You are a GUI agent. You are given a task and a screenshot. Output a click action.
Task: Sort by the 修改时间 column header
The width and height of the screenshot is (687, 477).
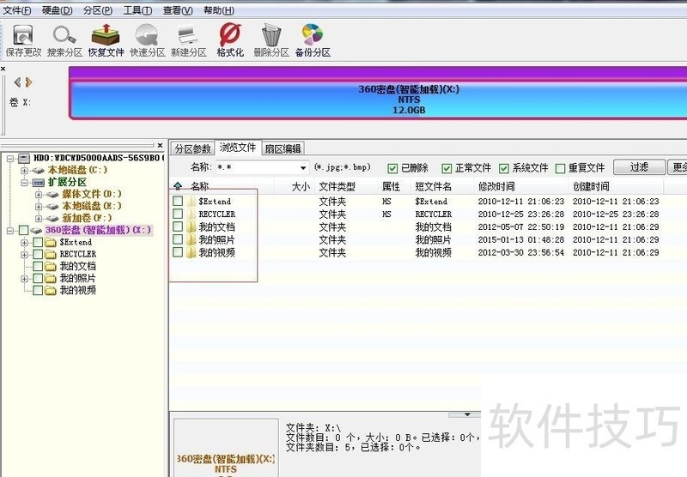496,186
